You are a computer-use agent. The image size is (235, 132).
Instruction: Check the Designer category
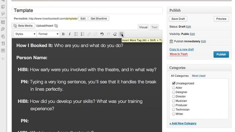pos(174,92)
